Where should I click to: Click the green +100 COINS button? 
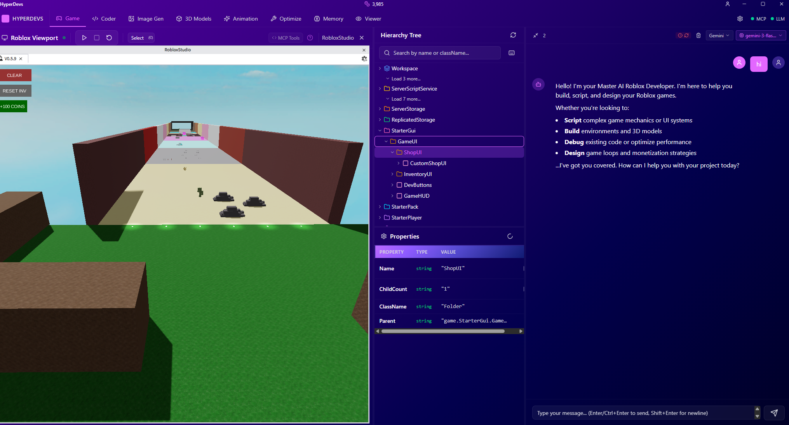[13, 106]
